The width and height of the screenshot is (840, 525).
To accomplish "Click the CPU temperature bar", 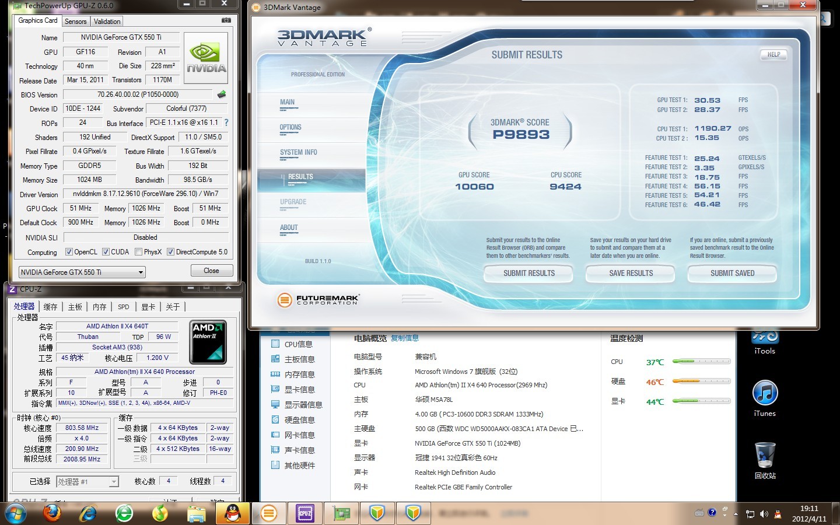I will point(701,362).
